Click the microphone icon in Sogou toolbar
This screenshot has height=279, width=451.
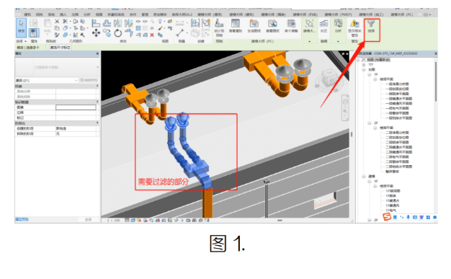pyautogui.click(x=408, y=217)
